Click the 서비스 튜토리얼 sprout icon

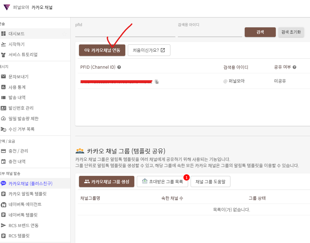point(3,54)
